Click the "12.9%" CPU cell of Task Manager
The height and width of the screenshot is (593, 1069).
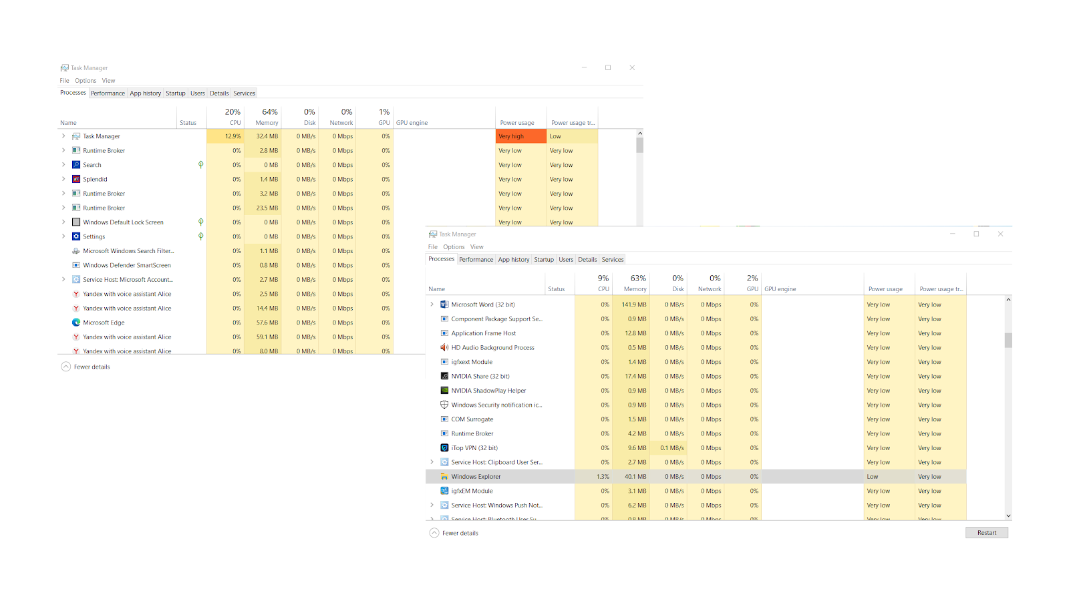coord(226,136)
